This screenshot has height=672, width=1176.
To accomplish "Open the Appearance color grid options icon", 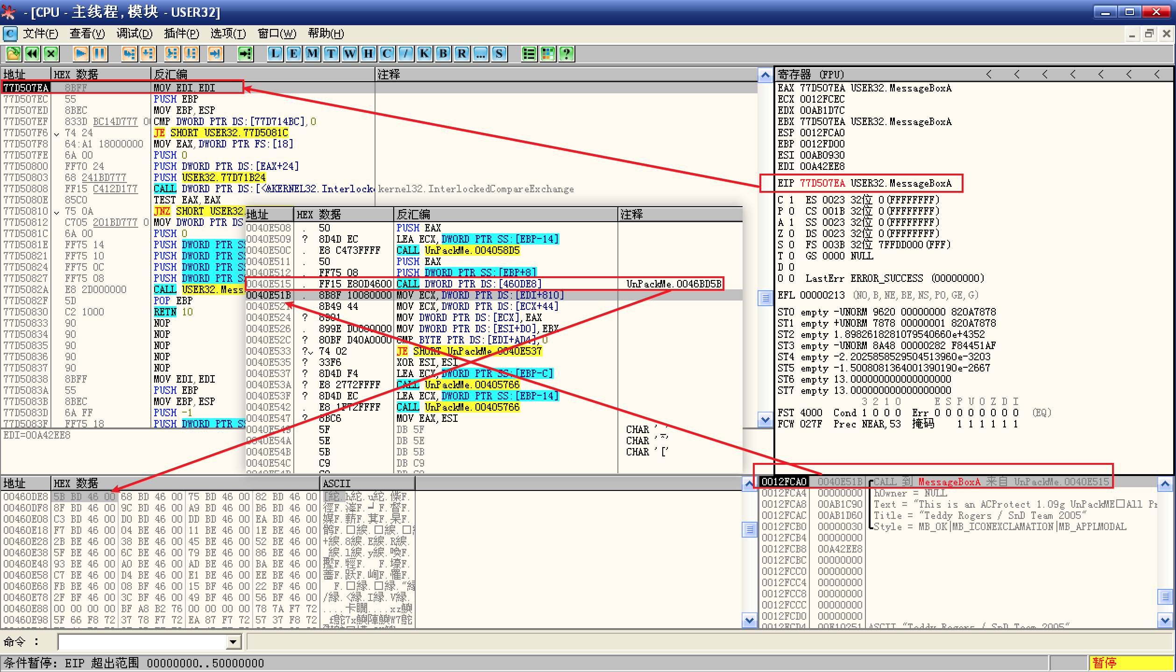I will tap(547, 54).
